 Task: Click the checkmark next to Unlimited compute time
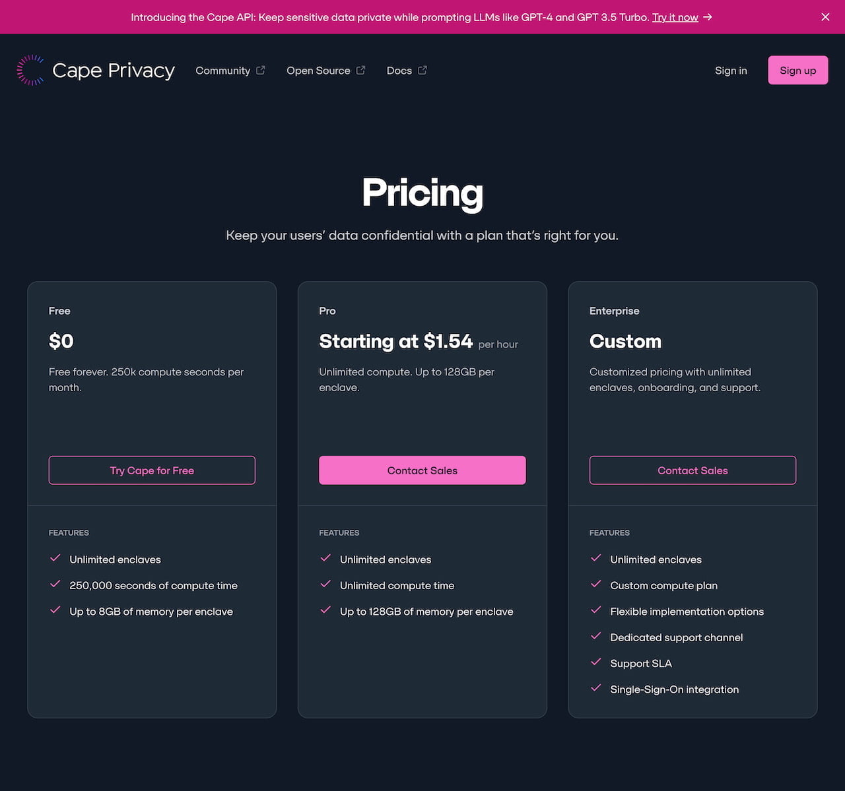[325, 584]
